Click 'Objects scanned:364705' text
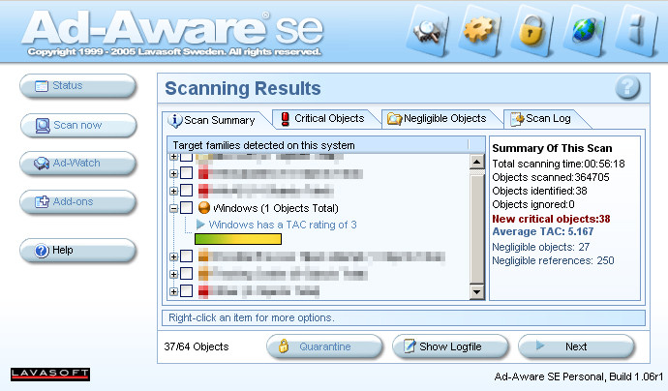 click(x=551, y=177)
